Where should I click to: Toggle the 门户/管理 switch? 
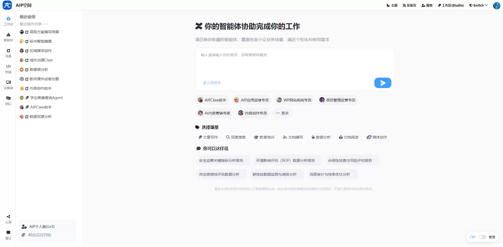click(x=482, y=237)
